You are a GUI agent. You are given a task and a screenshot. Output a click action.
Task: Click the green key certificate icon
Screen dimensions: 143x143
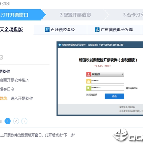click(x=89, y=88)
